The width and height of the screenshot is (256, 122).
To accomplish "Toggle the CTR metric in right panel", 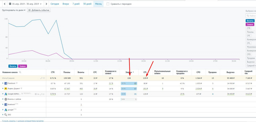I will point(248,28).
